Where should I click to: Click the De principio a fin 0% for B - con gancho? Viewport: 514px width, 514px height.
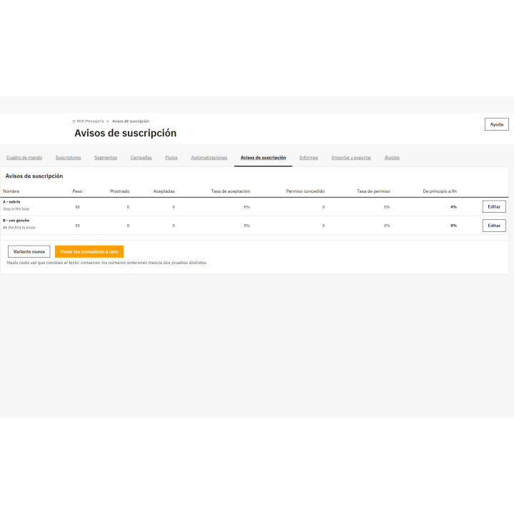click(x=453, y=226)
